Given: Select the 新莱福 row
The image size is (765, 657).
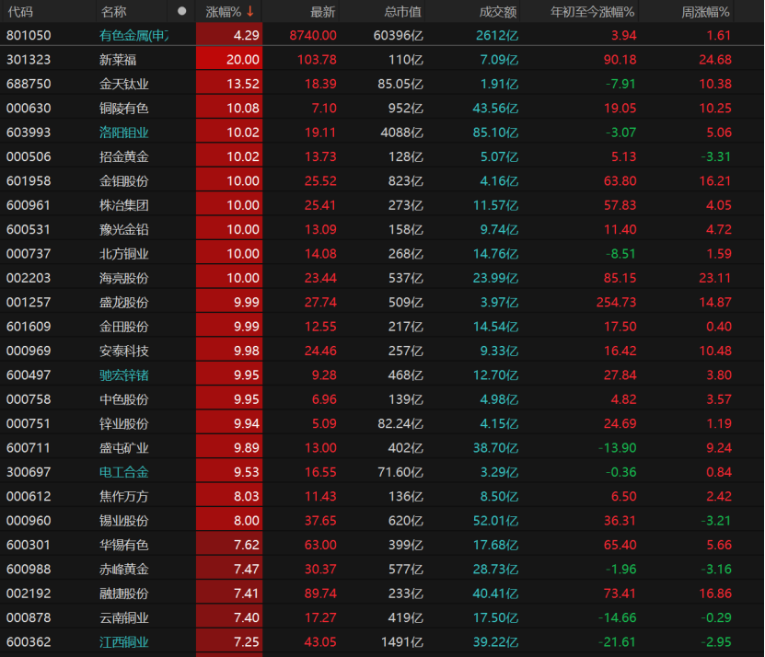Looking at the screenshot, I should (x=381, y=60).
